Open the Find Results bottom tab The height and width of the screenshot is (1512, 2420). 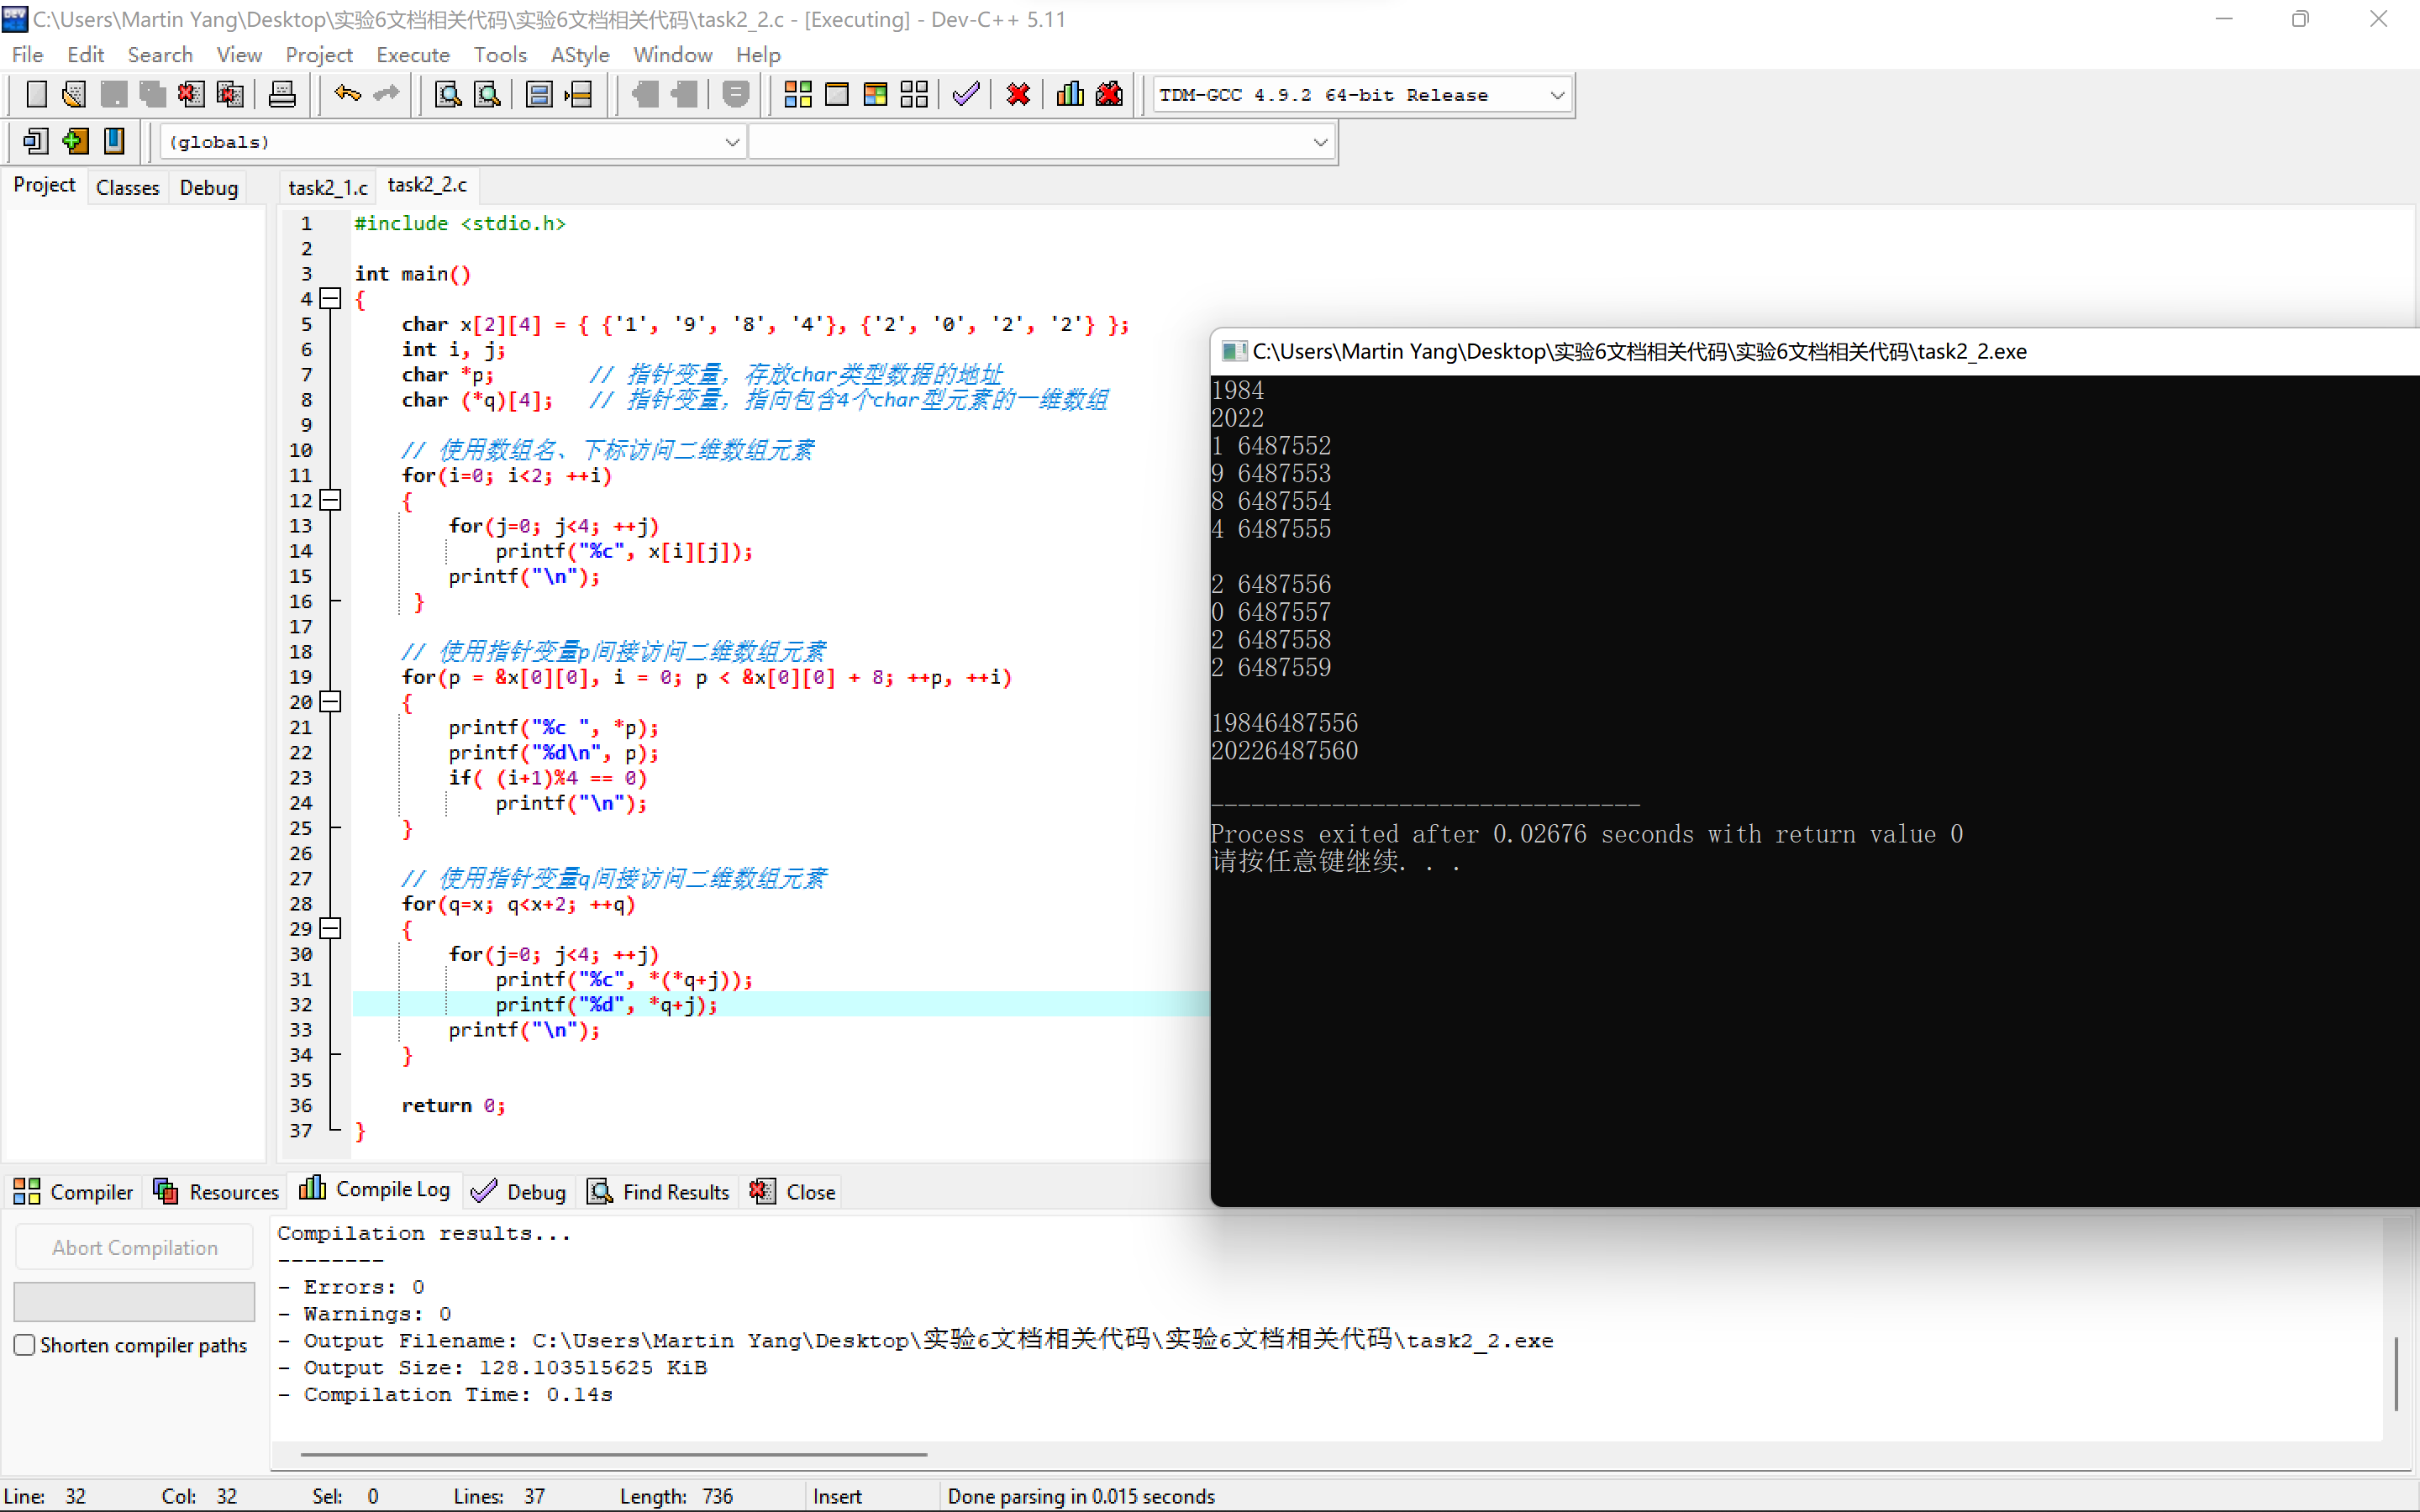tap(660, 1191)
